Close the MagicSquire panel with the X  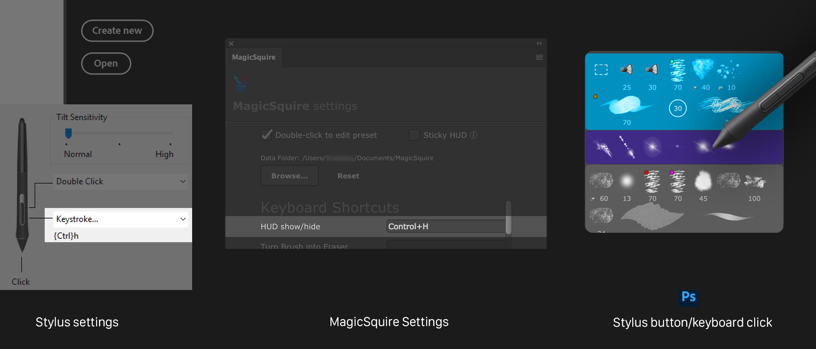pos(231,44)
